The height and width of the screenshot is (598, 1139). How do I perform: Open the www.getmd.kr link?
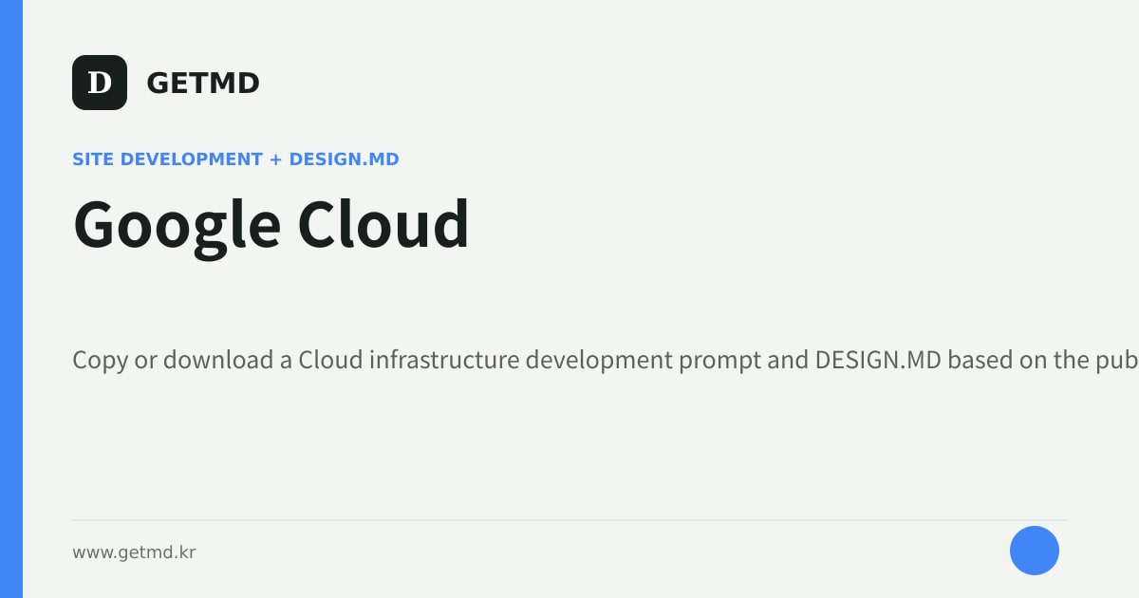tap(134, 551)
